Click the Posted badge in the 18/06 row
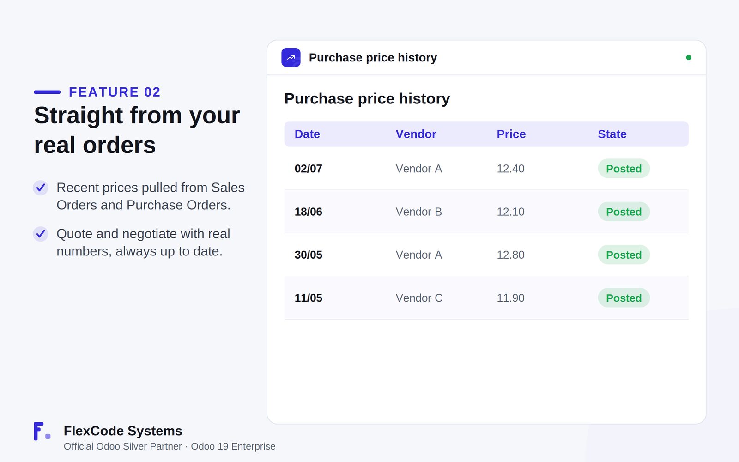Image resolution: width=739 pixels, height=462 pixels. (x=624, y=212)
